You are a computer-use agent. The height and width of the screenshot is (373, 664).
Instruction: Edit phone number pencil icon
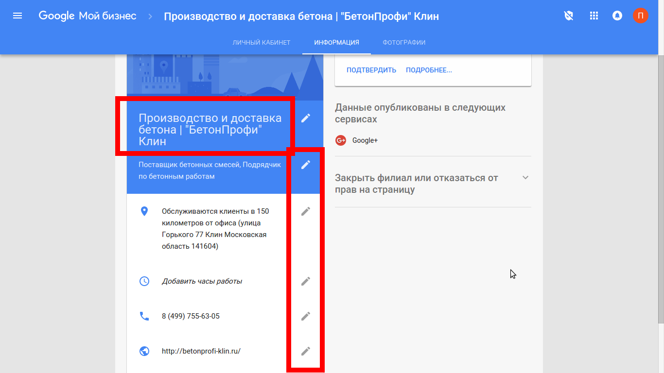305,316
